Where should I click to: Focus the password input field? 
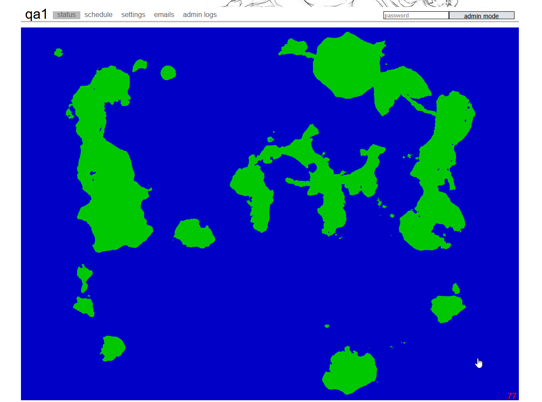[416, 16]
